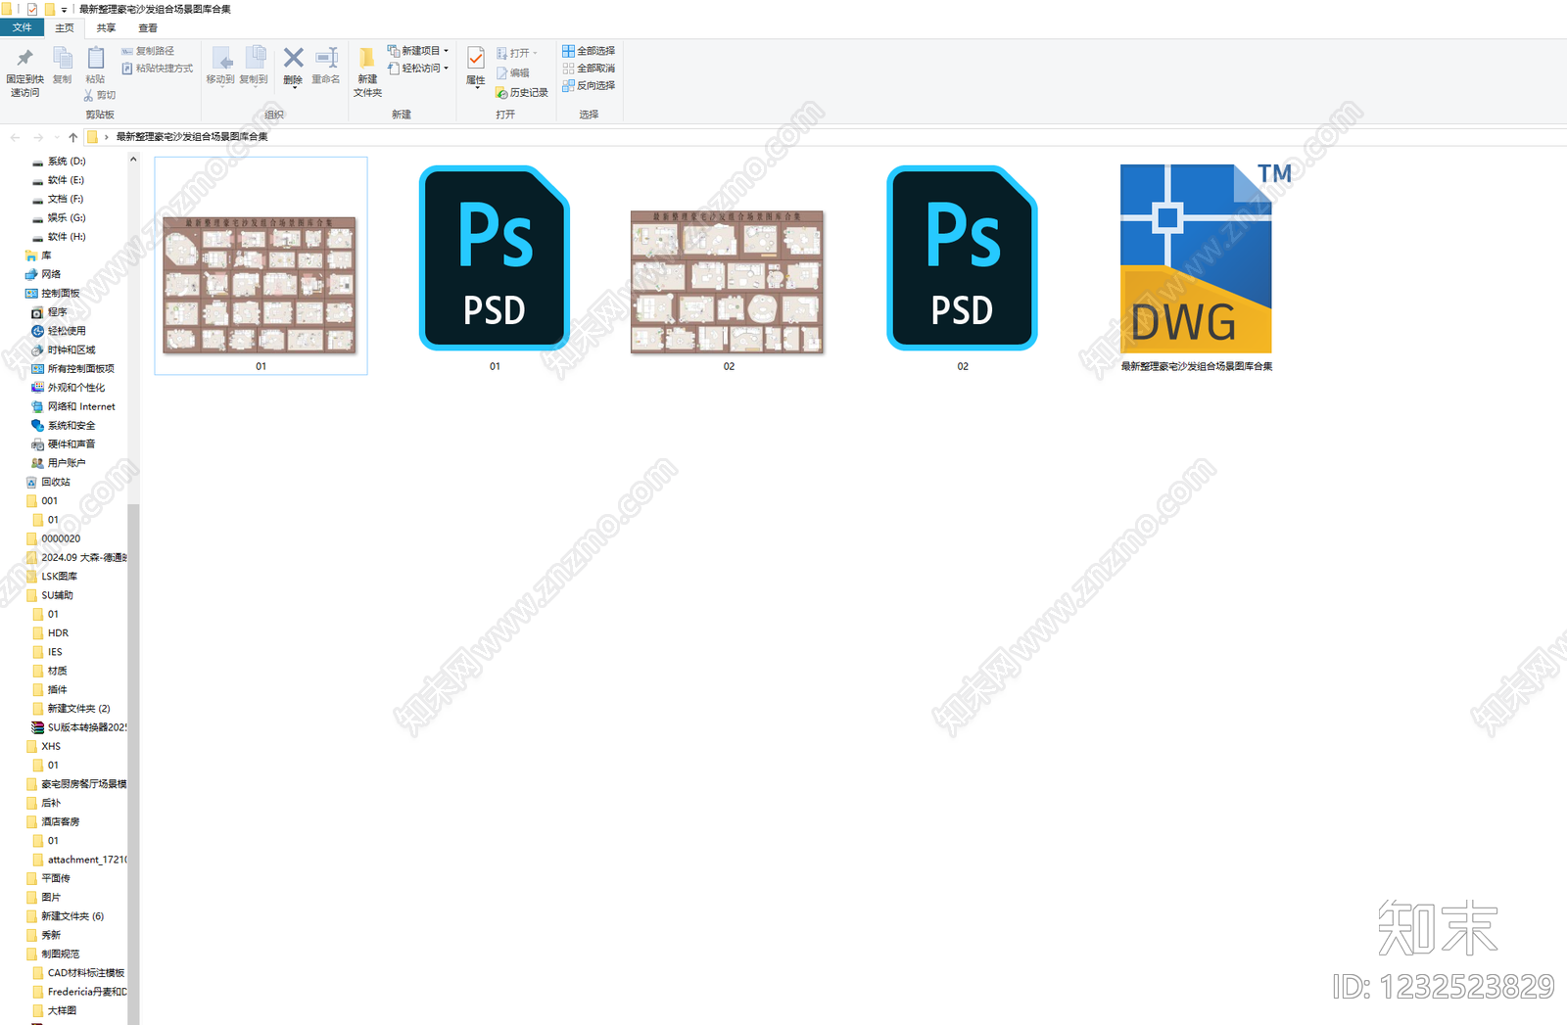Click Select none (全部取消) button
1567x1025 pixels.
coord(589,69)
